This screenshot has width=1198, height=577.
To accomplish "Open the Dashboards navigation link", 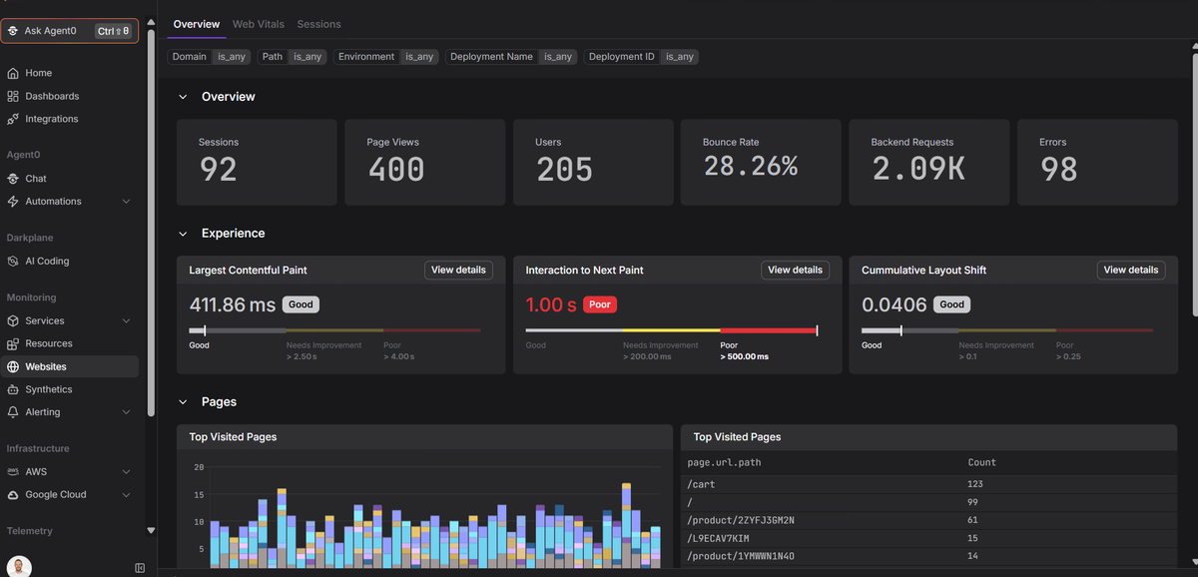I will click(x=52, y=96).
